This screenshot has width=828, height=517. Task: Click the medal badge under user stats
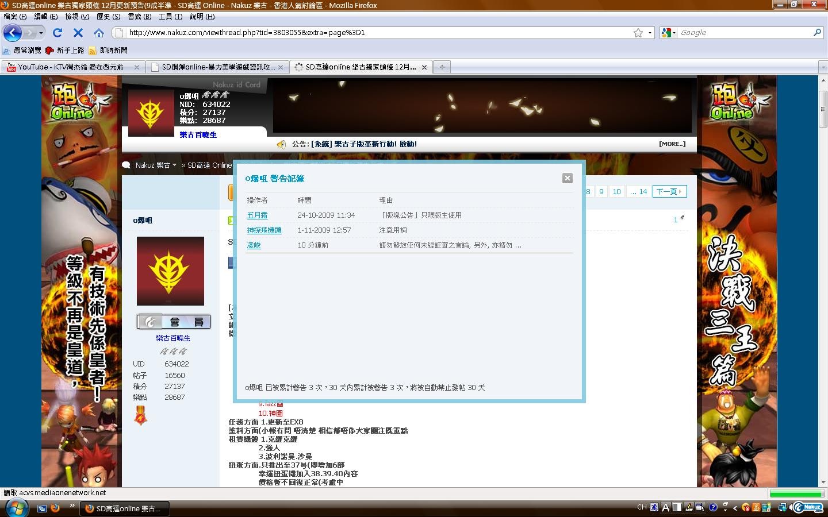pos(140,415)
